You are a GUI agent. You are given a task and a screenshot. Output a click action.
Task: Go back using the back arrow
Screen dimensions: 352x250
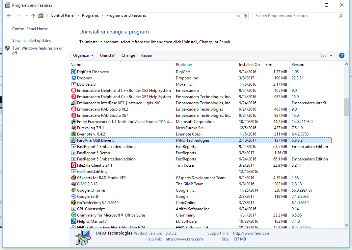coord(9,16)
